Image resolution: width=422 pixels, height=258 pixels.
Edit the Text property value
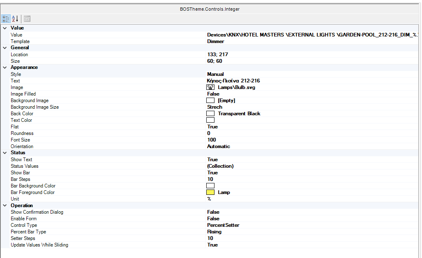click(x=233, y=81)
